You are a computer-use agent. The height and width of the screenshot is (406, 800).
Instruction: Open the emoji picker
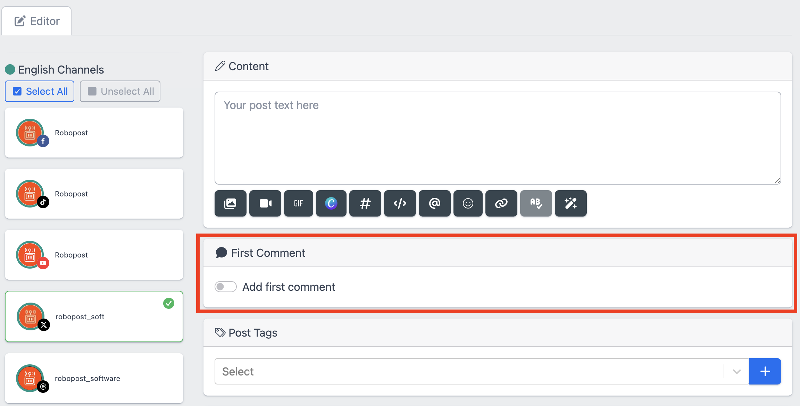pos(468,203)
